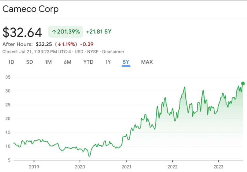Click the 2022 x-axis label

point(173,167)
